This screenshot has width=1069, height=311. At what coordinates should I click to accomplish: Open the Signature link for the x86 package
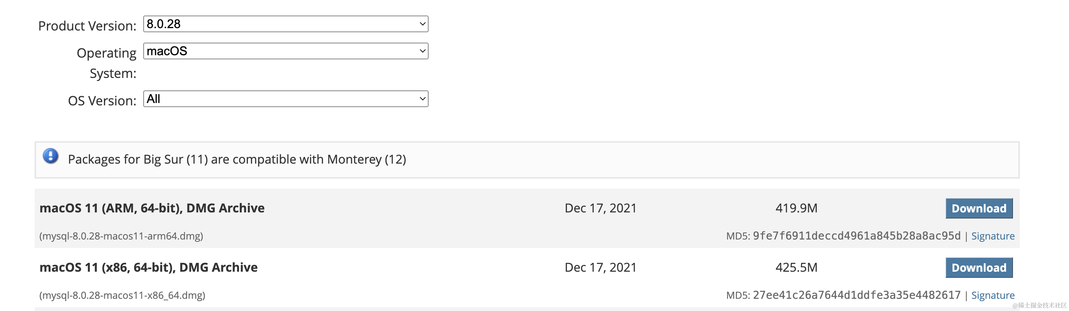(993, 295)
